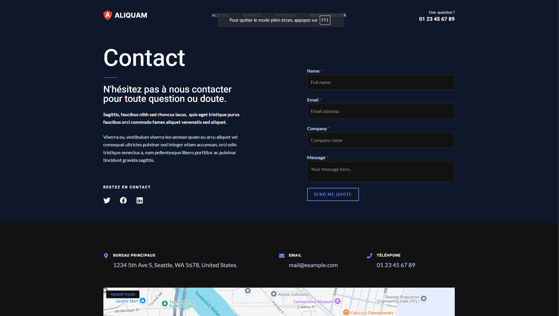Open the Twitter social icon
Screen dimensions: 559x316
(x=107, y=200)
